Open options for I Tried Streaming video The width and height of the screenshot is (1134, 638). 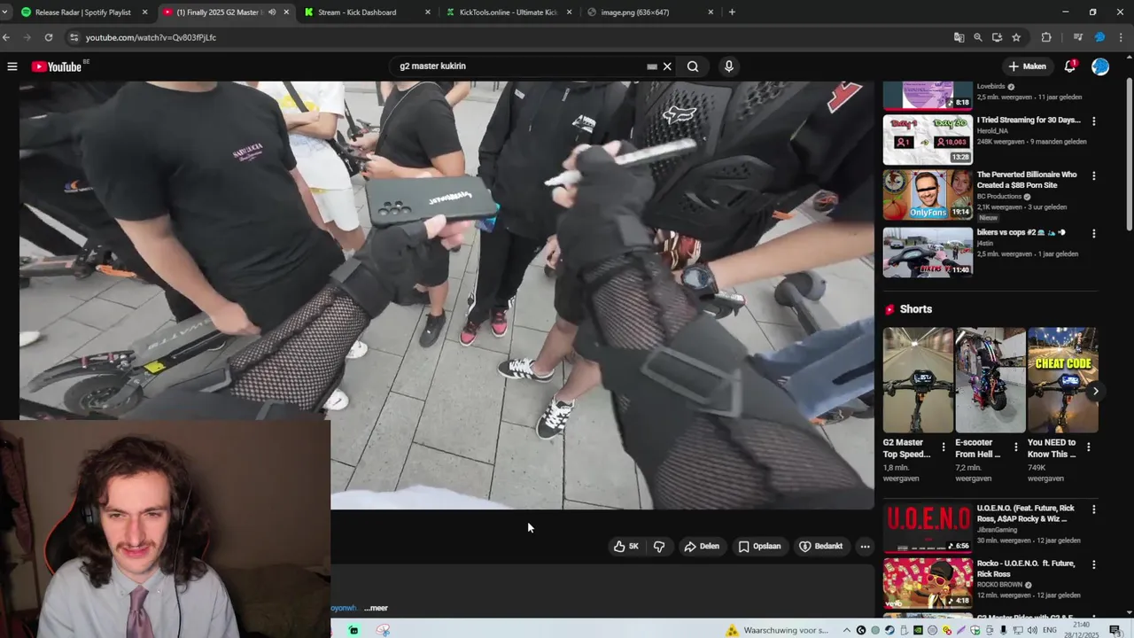click(x=1093, y=121)
